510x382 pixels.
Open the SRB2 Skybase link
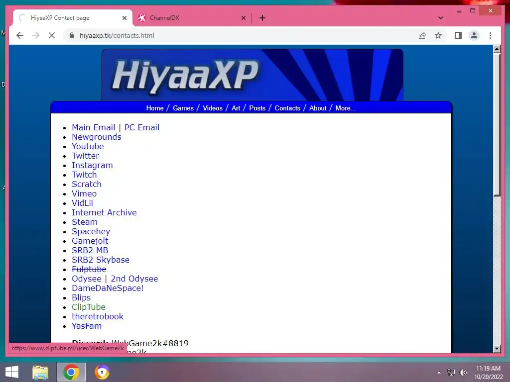tap(101, 260)
